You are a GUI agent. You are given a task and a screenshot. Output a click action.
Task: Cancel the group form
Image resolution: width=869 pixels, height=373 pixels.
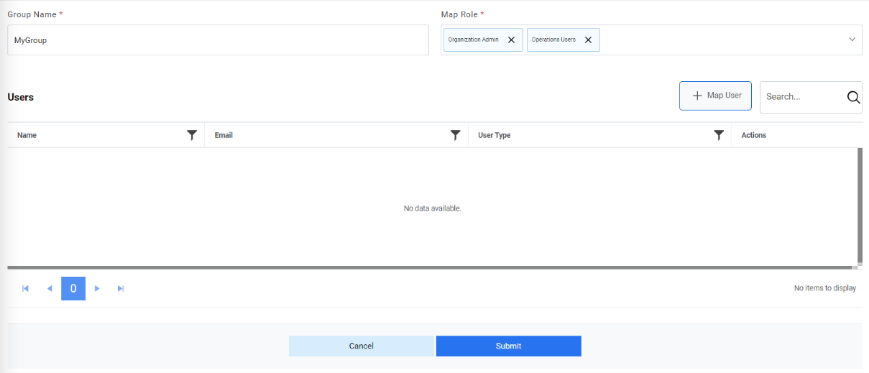coord(361,346)
